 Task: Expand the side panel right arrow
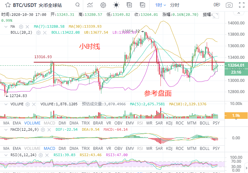click(x=246, y=168)
